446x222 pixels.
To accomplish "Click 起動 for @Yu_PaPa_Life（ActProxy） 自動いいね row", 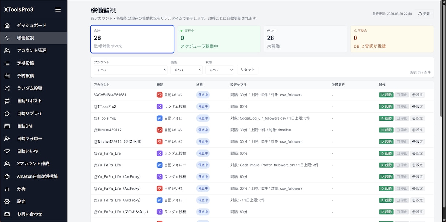I will tap(386, 188).
